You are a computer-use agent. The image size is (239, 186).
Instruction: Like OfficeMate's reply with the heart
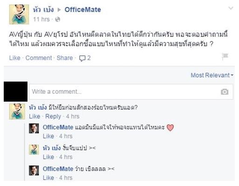tap(48, 136)
